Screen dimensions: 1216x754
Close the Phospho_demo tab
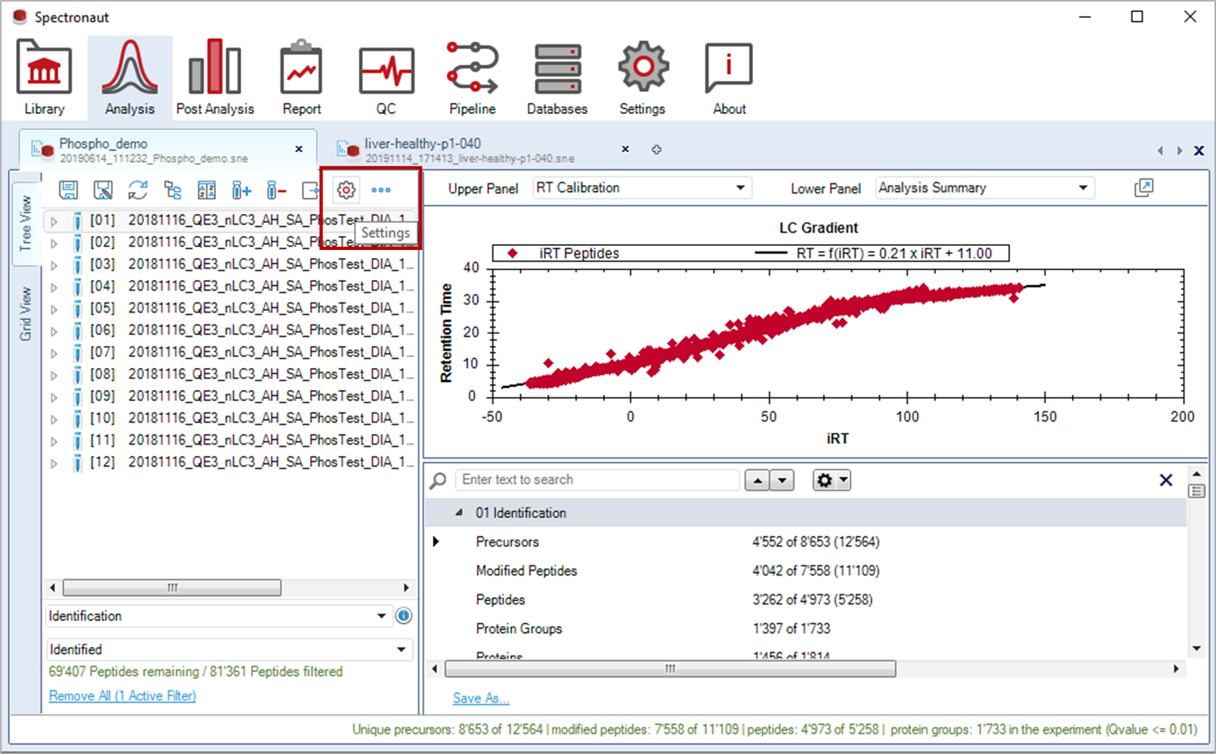click(299, 149)
